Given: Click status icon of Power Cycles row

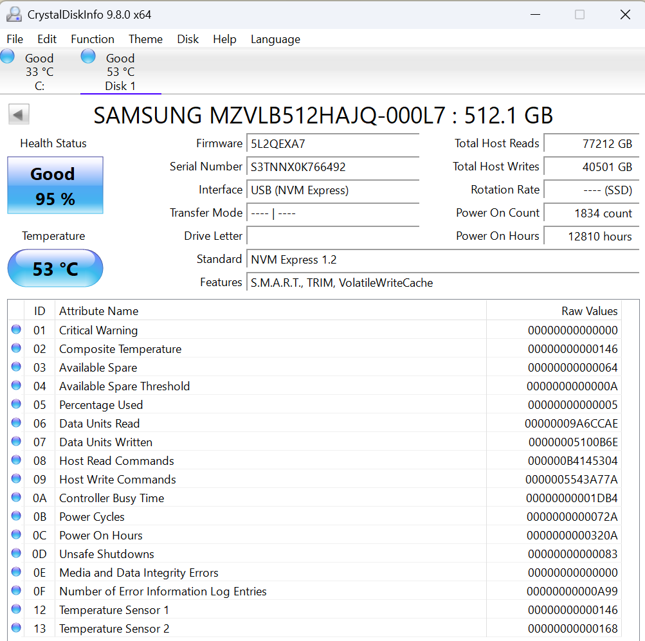Looking at the screenshot, I should 16,516.
